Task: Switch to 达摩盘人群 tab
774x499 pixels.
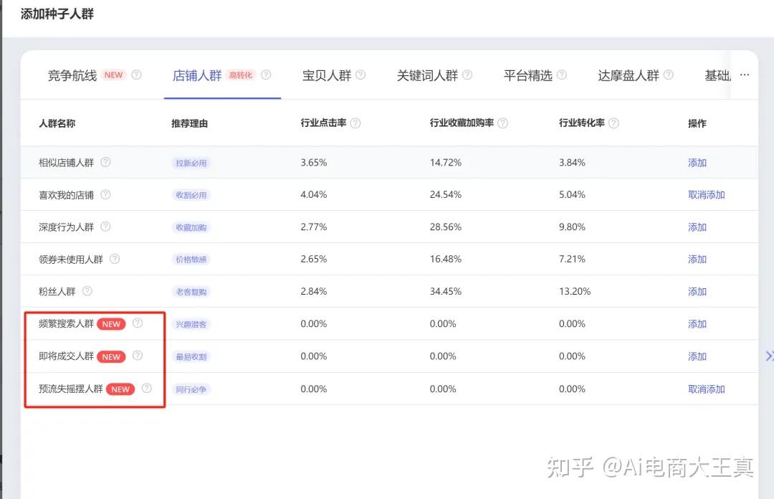Action: [x=629, y=75]
